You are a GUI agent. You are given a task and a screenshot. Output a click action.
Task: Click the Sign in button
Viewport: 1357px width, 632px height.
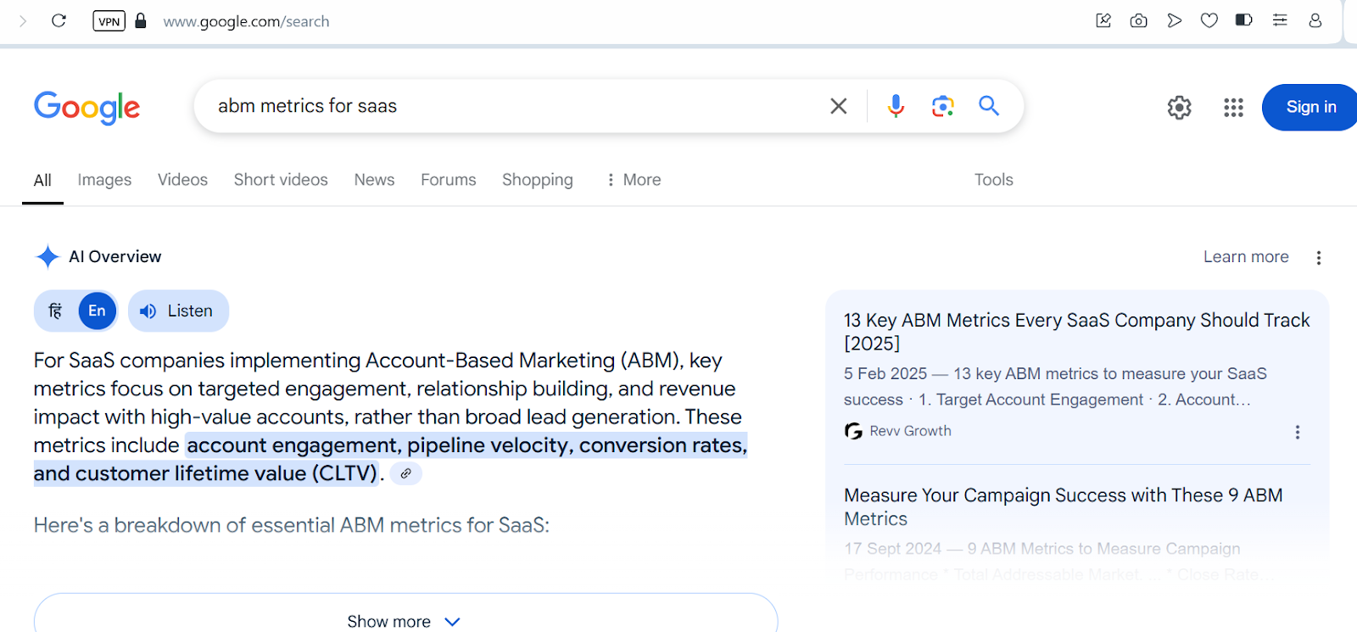click(1310, 107)
